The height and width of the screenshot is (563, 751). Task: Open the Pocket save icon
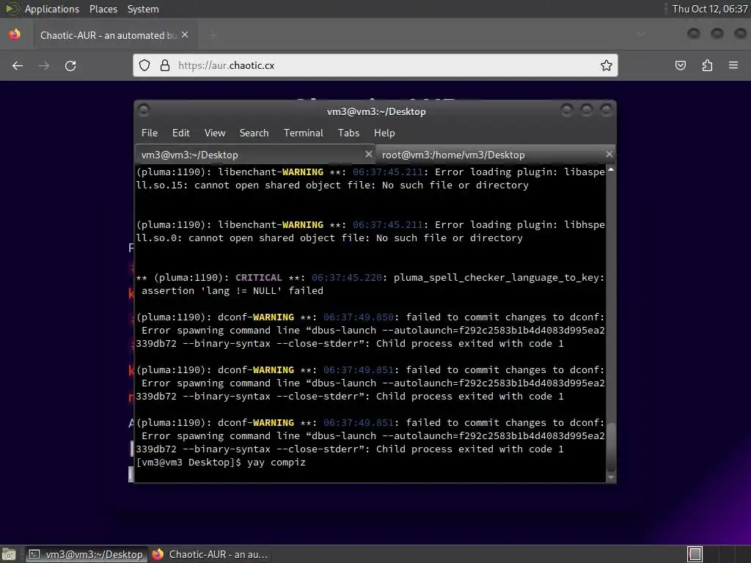(x=680, y=65)
